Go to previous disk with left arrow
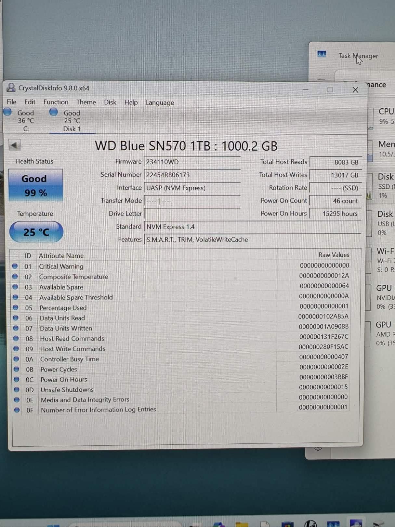 click(x=14, y=145)
